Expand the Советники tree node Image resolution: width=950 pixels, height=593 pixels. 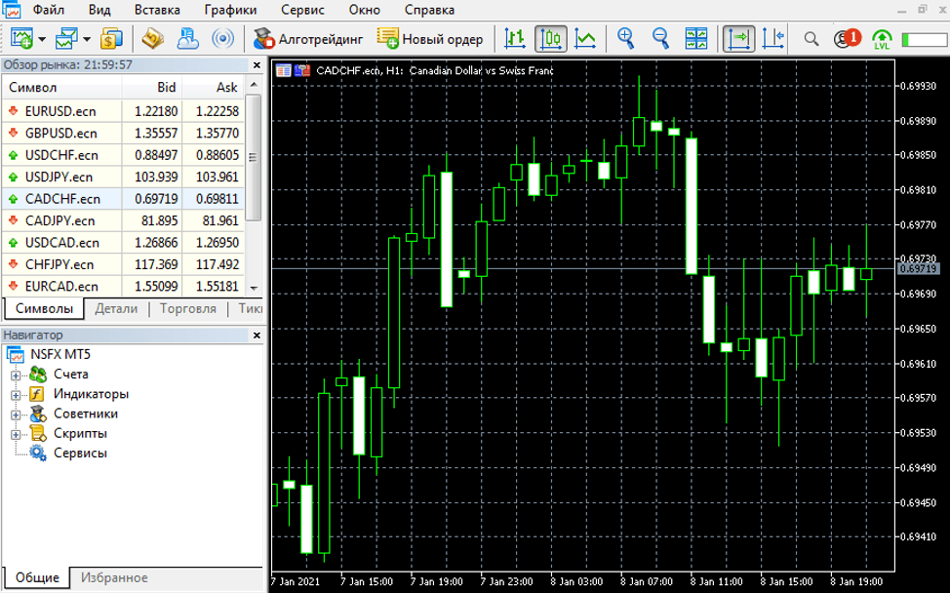[x=16, y=415]
